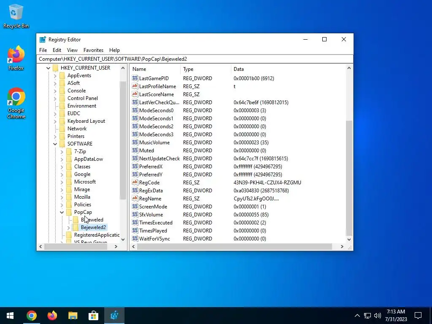Select the TimesExecuted value name

click(x=156, y=223)
